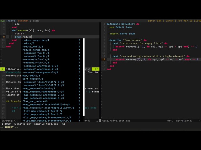Switch to tmux window 1:bash
The image size is (201, 150).
35,21
